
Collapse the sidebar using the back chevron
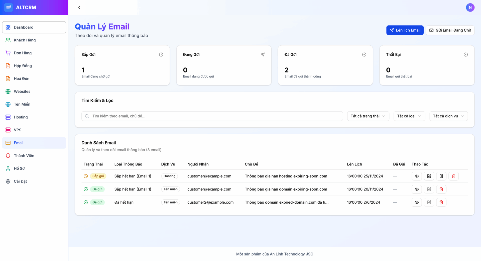pyautogui.click(x=79, y=8)
